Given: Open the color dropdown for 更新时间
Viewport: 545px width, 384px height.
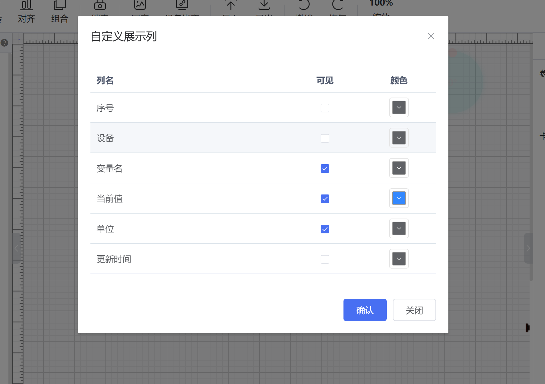Looking at the screenshot, I should tap(399, 259).
